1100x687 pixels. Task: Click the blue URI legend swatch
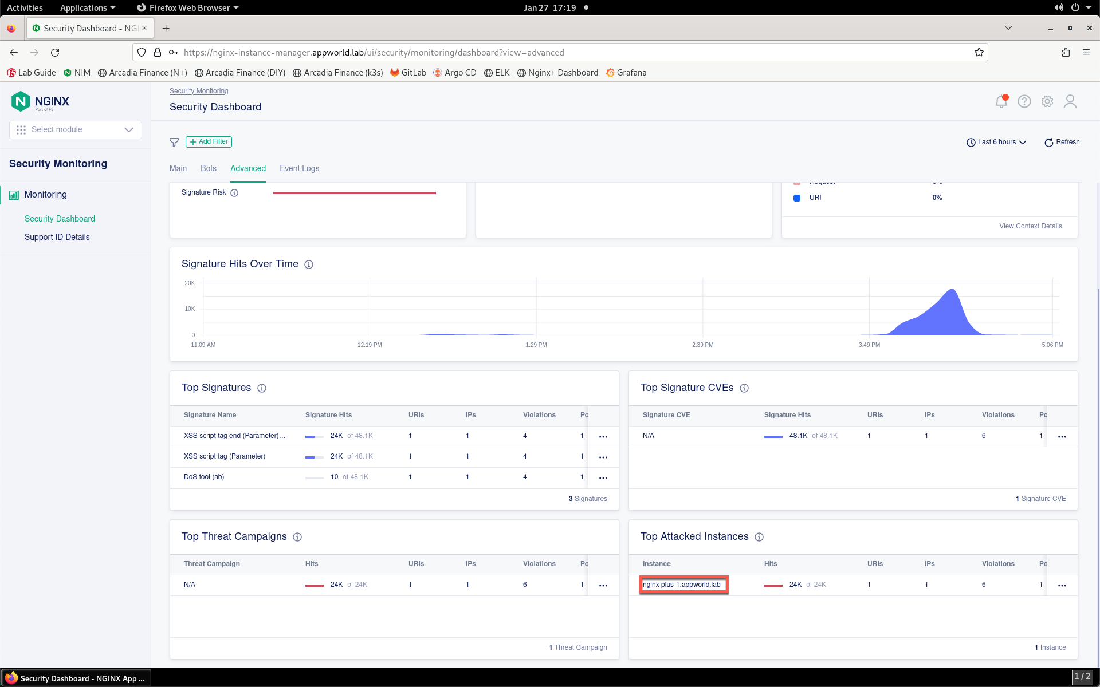coord(797,198)
